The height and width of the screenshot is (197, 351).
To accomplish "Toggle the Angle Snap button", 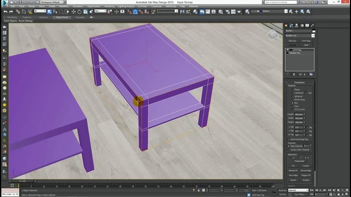I will (135, 11).
